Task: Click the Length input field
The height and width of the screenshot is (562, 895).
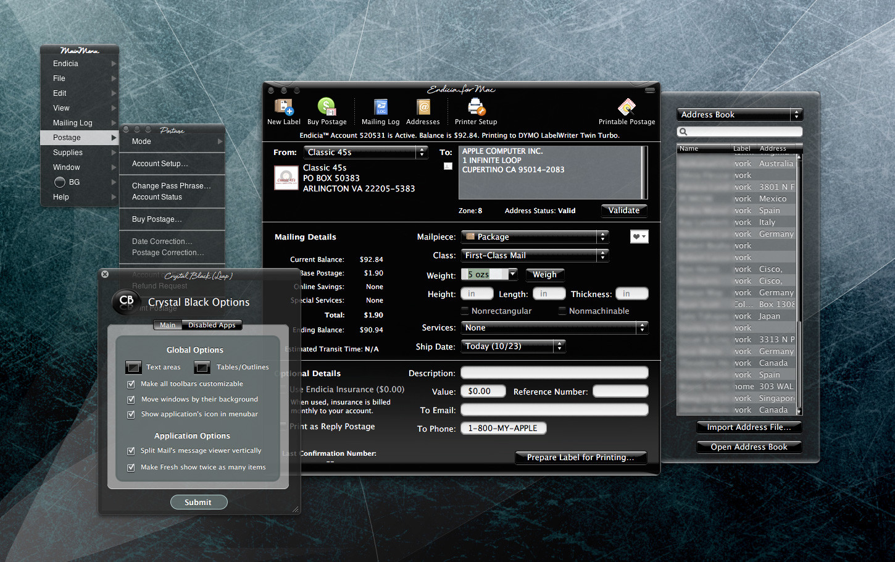Action: (x=549, y=293)
